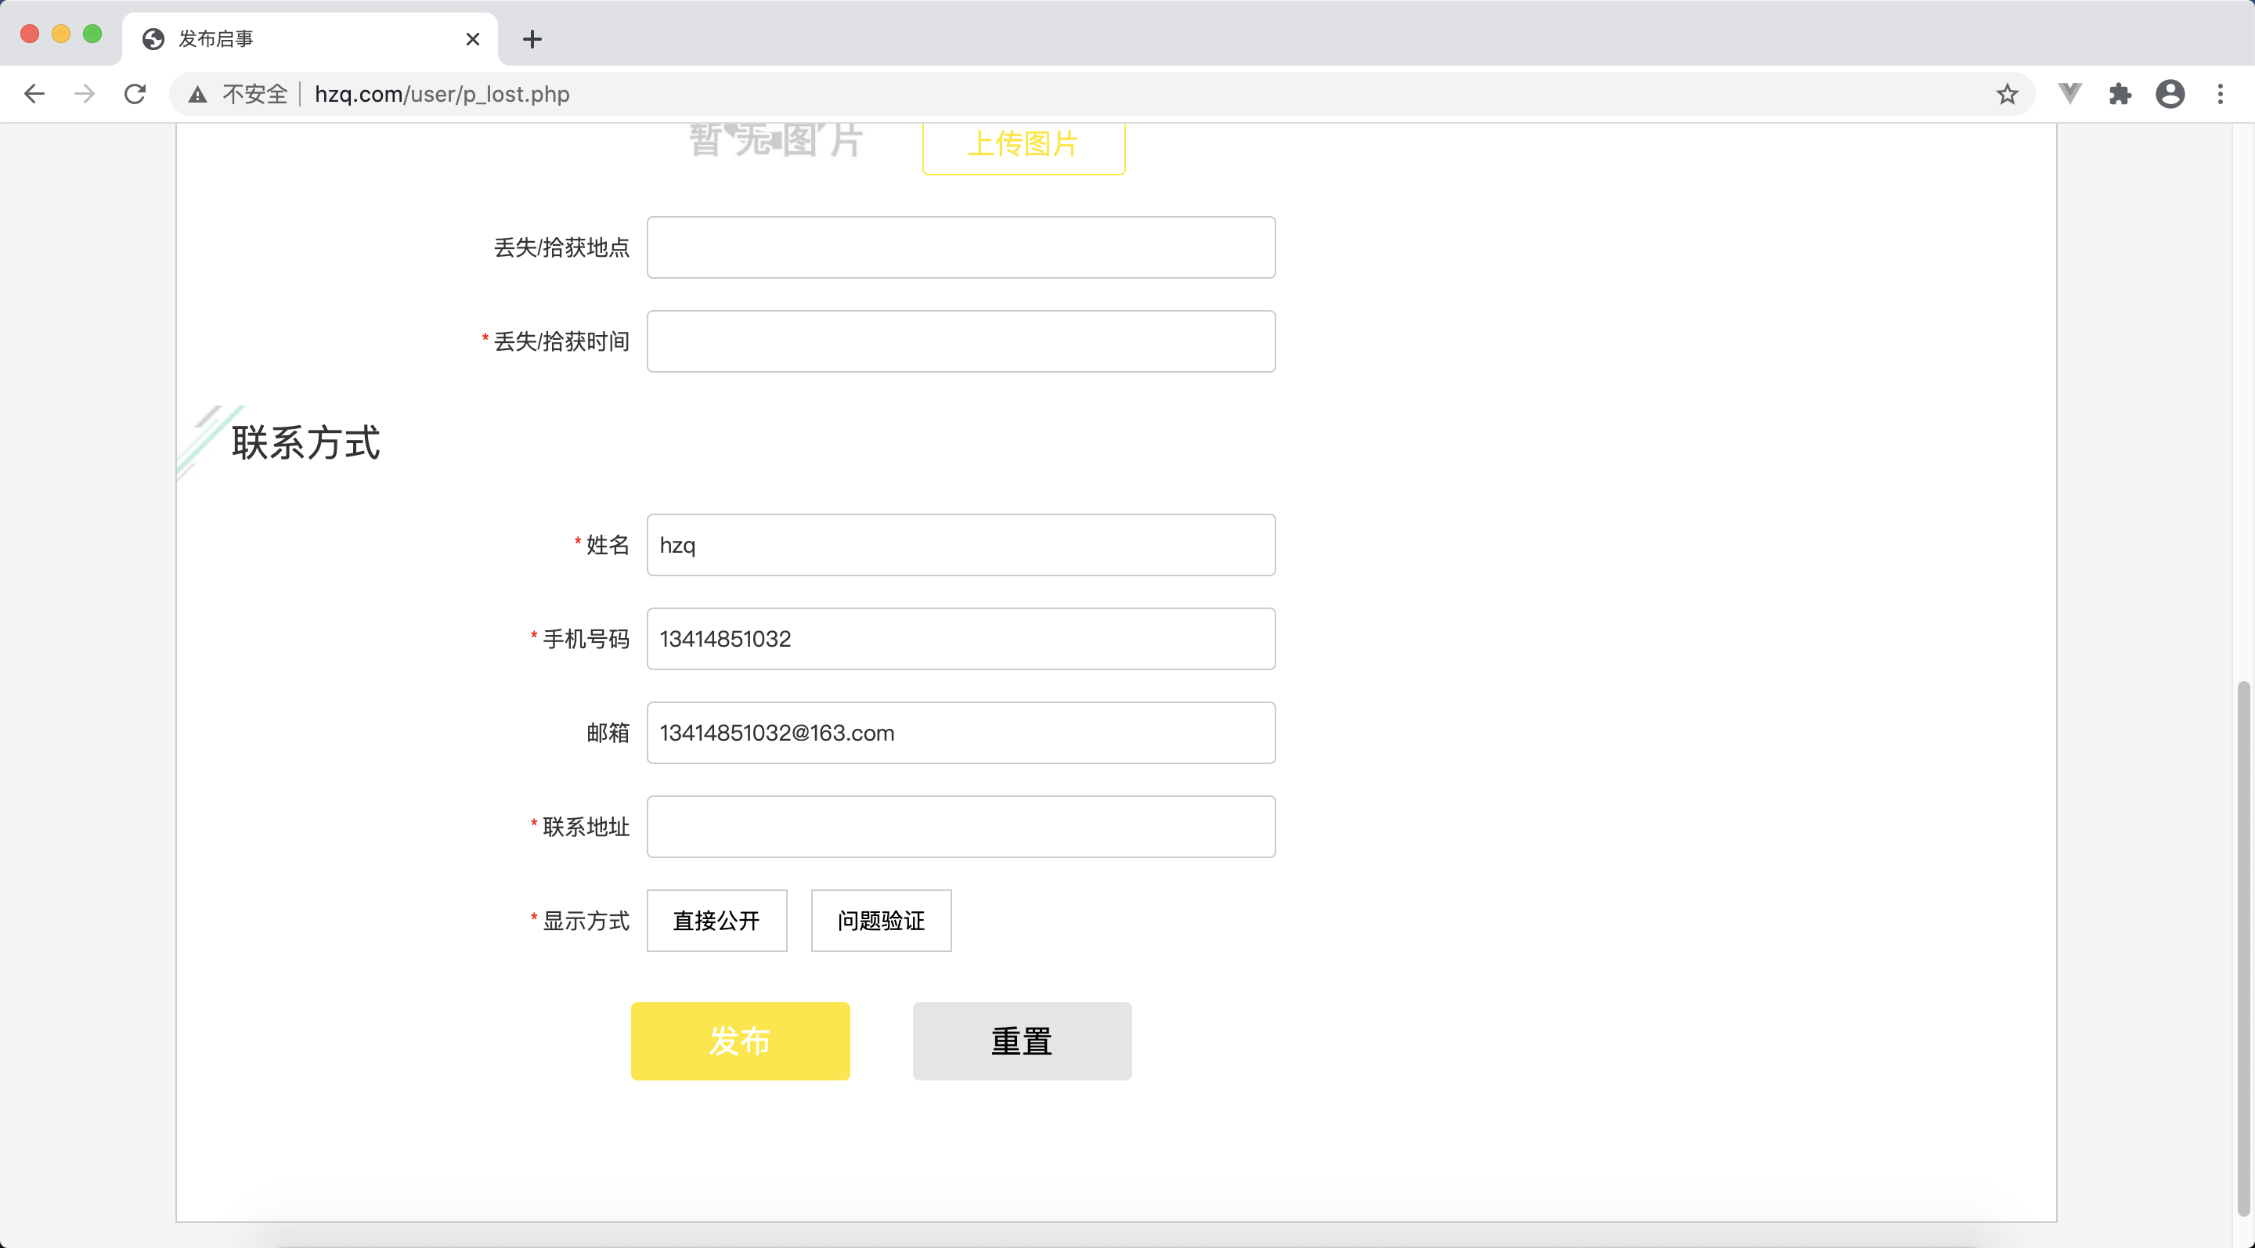The width and height of the screenshot is (2255, 1248).
Task: Click the gray 重置 reset button
Action: pos(1022,1041)
